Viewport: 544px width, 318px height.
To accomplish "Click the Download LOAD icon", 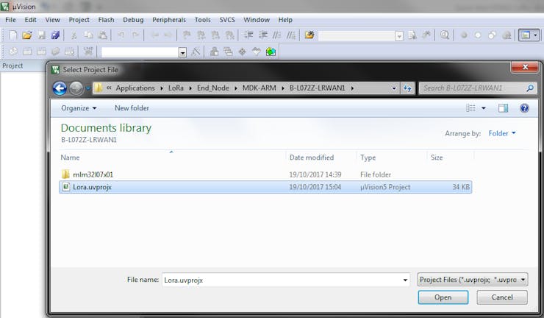I will 88,52.
